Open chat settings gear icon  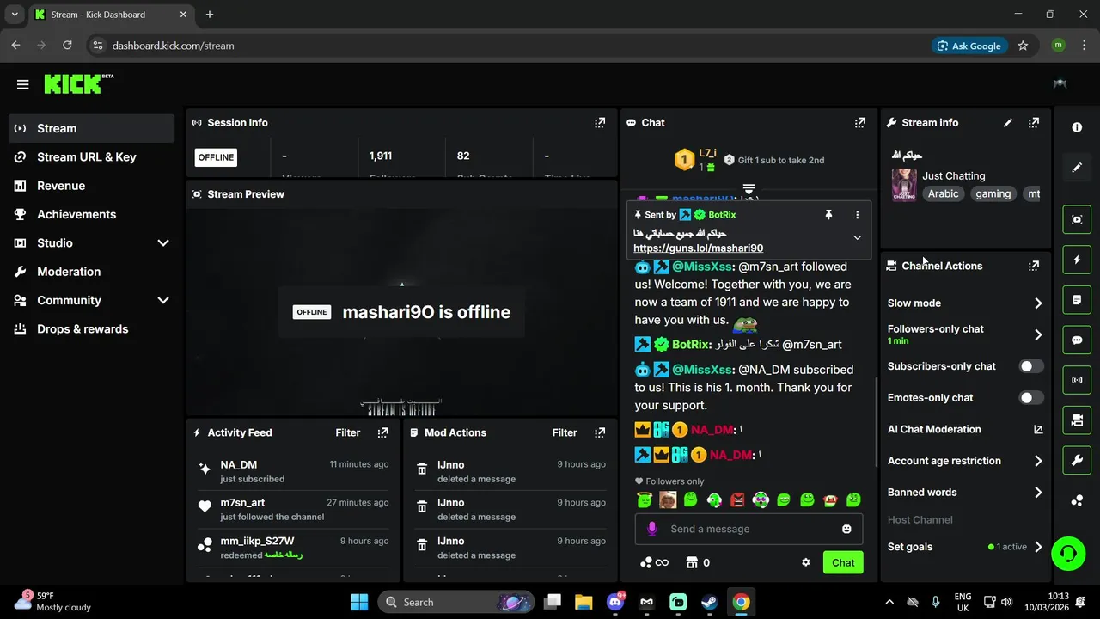tap(806, 562)
